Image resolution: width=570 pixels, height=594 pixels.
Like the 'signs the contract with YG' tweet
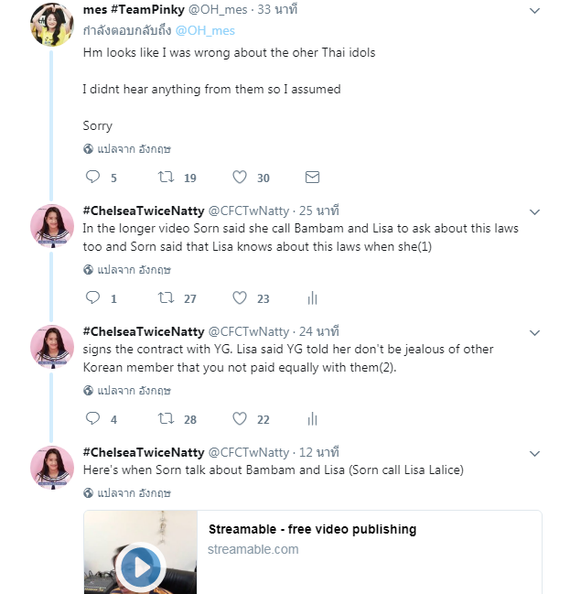pyautogui.click(x=240, y=418)
